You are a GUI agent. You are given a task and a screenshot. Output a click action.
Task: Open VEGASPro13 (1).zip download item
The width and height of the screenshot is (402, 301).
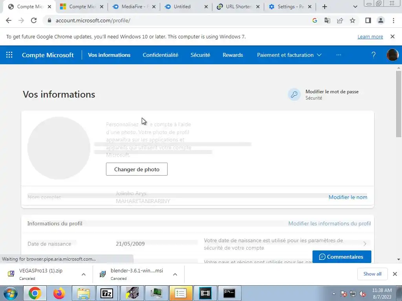click(x=41, y=274)
